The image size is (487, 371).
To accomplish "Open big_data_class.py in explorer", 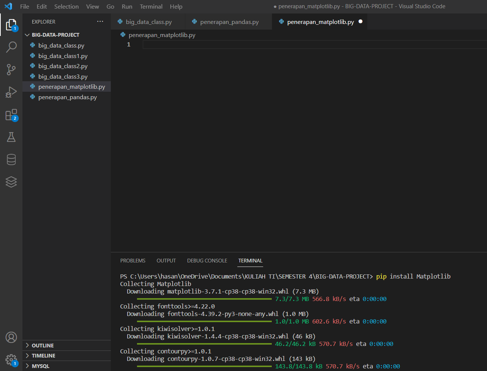I will 67,45.
